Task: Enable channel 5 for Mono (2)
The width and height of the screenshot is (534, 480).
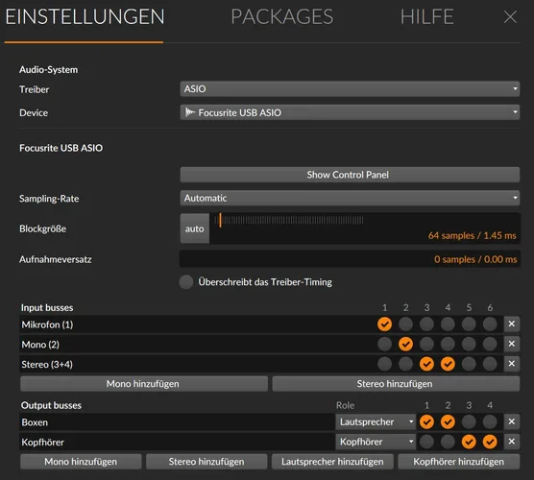Action: pos(469,344)
